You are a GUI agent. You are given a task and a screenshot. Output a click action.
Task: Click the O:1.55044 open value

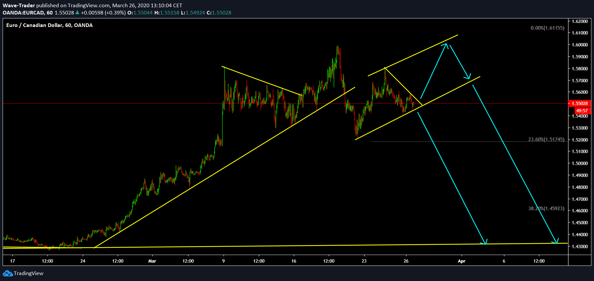(x=140, y=13)
